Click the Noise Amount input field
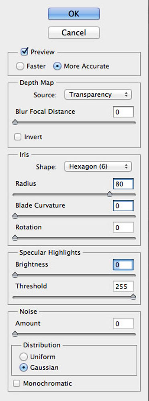The height and width of the screenshot is (401, 149). click(x=123, y=324)
